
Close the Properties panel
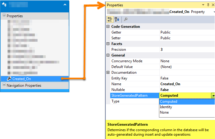point(213,5)
